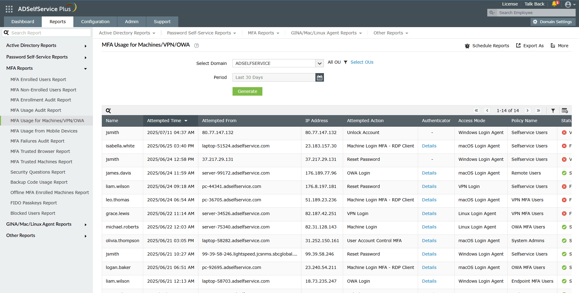The image size is (579, 293).
Task: Switch to the Configuration tab
Action: point(95,22)
